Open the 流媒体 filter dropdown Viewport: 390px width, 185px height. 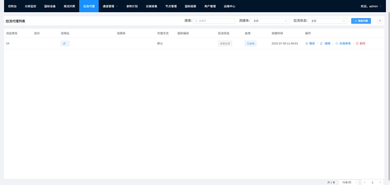click(x=270, y=21)
